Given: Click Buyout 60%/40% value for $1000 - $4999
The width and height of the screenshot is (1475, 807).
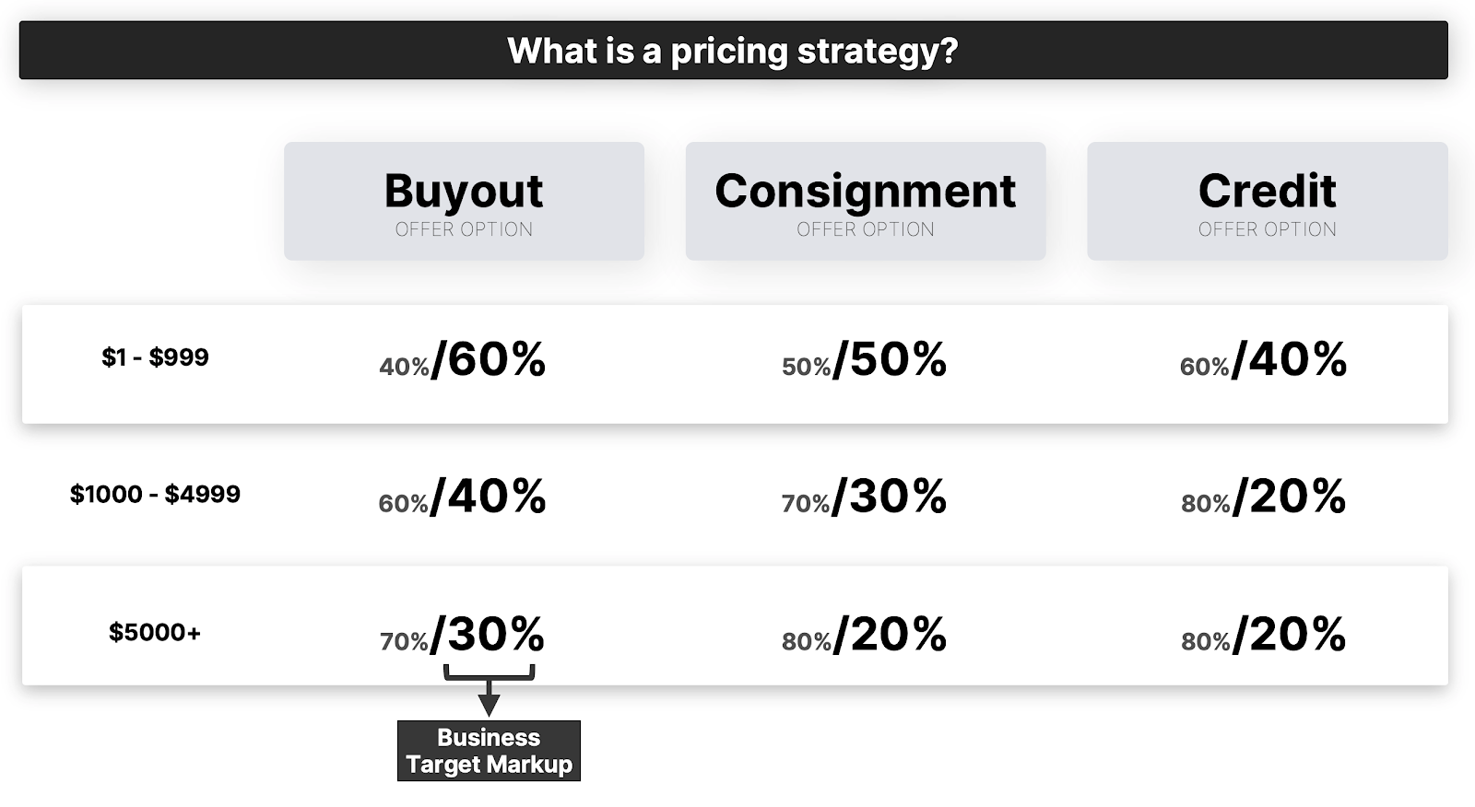Looking at the screenshot, I should pos(462,497).
